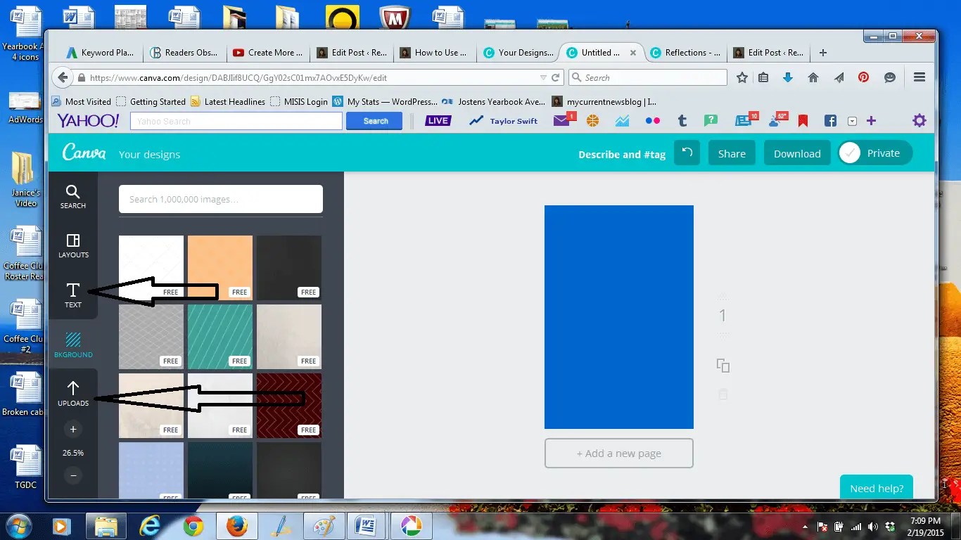Select the teal striped background swatch
Viewport: 961px width, 540px height.
(220, 337)
